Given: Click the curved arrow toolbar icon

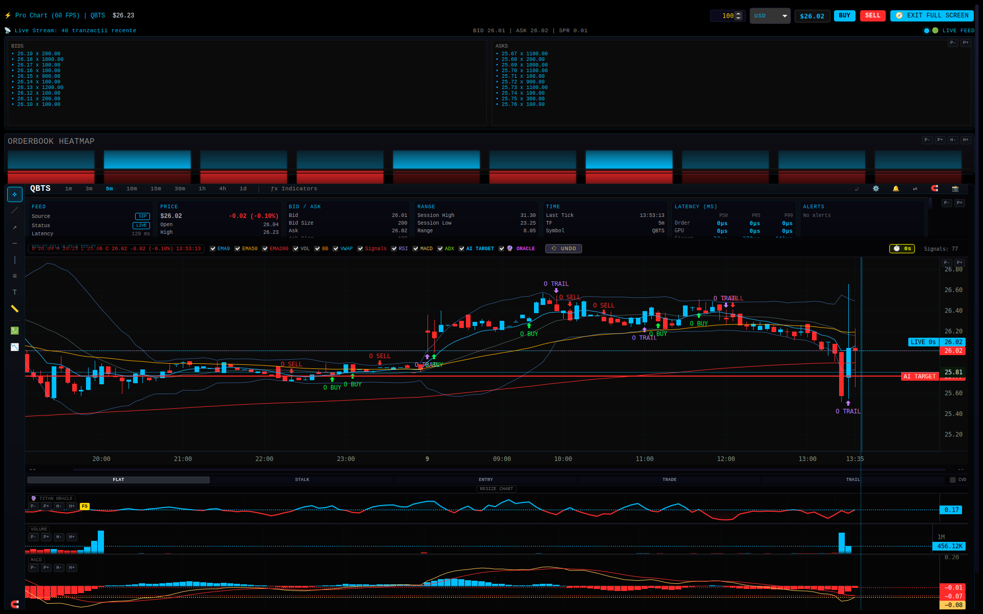Looking at the screenshot, I should pyautogui.click(x=857, y=189).
